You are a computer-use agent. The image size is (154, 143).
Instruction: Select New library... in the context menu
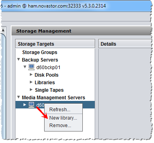point(63,118)
